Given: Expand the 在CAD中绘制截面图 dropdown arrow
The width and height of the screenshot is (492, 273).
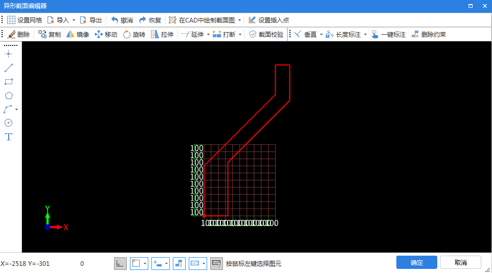Looking at the screenshot, I should [x=239, y=20].
